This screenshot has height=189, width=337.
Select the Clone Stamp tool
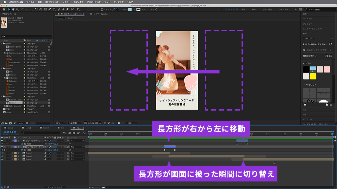click(63, 10)
